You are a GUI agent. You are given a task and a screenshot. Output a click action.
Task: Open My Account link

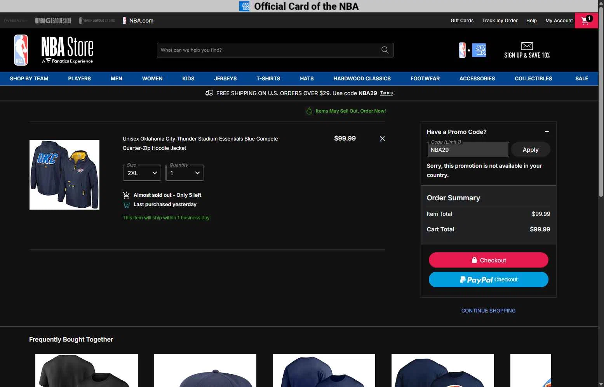coord(559,21)
